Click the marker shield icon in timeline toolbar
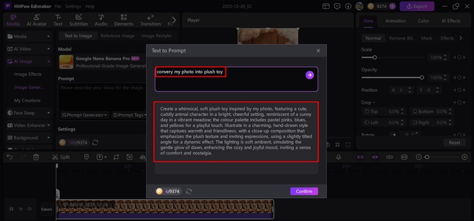Viewport: 474px width, 221px height. [86, 157]
